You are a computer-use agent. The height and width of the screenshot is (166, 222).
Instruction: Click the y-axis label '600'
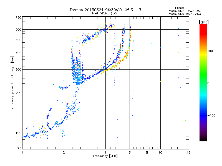pos(18,30)
